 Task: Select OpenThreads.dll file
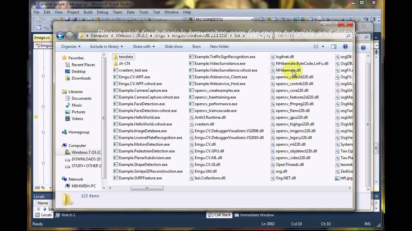click(287, 165)
